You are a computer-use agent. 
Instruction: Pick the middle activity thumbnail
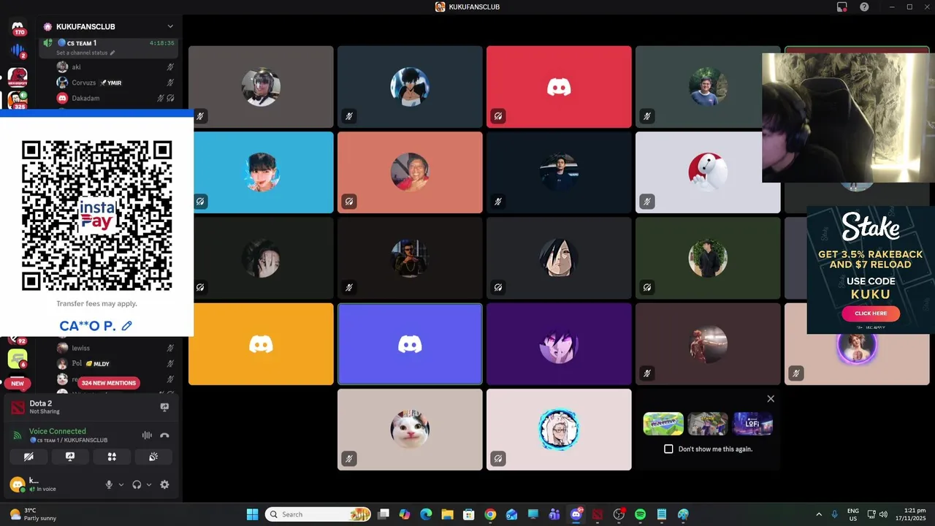[x=708, y=424]
